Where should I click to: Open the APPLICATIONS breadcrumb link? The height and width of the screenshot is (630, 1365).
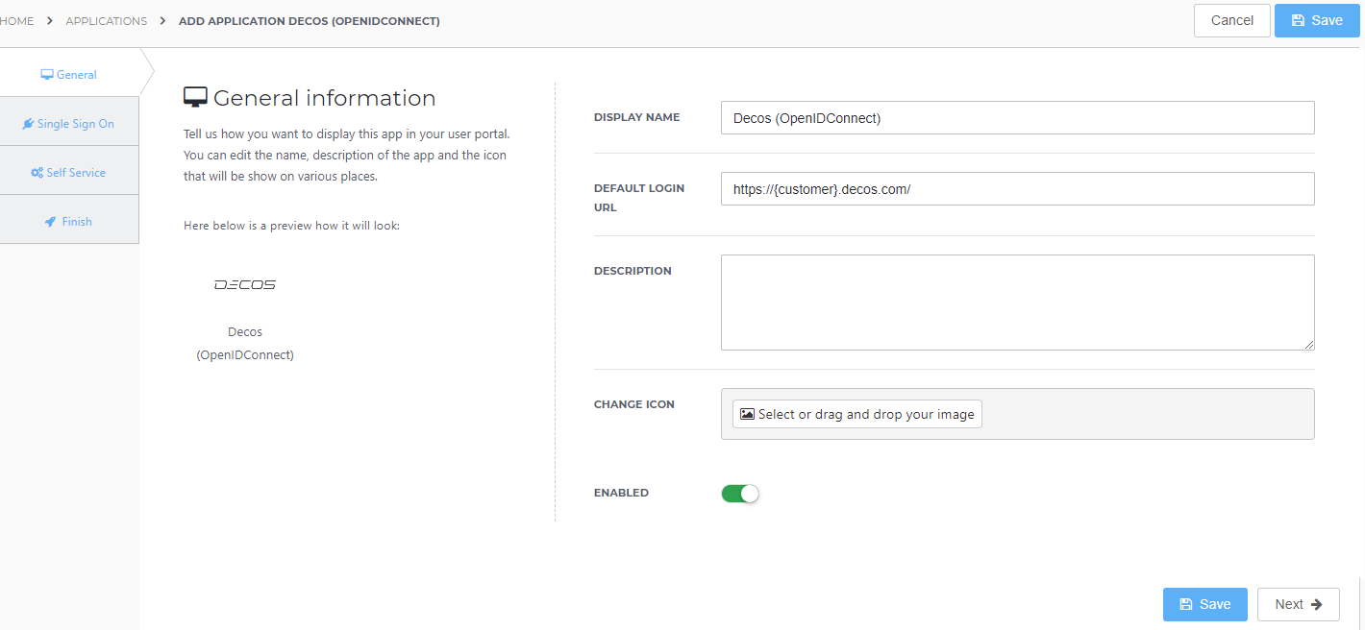click(107, 20)
